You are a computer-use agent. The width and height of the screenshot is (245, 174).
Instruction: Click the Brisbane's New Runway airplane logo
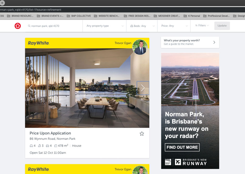178,162
